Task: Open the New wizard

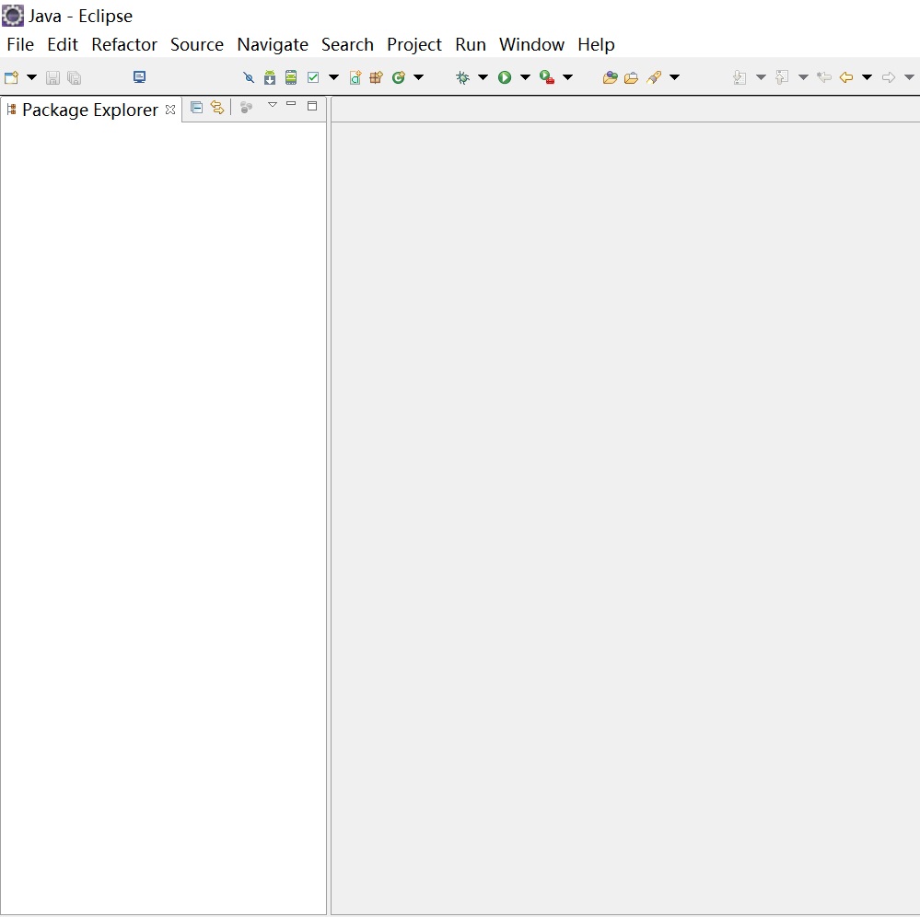Action: [13, 77]
